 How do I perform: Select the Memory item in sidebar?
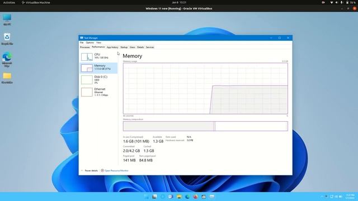98,68
